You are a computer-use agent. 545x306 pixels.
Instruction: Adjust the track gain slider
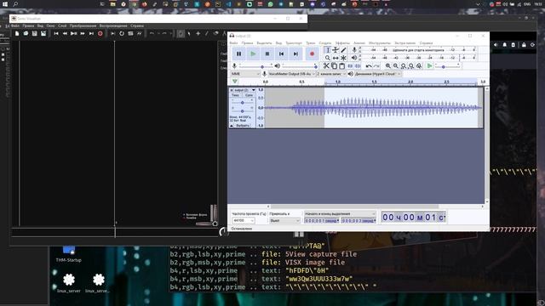click(242, 103)
